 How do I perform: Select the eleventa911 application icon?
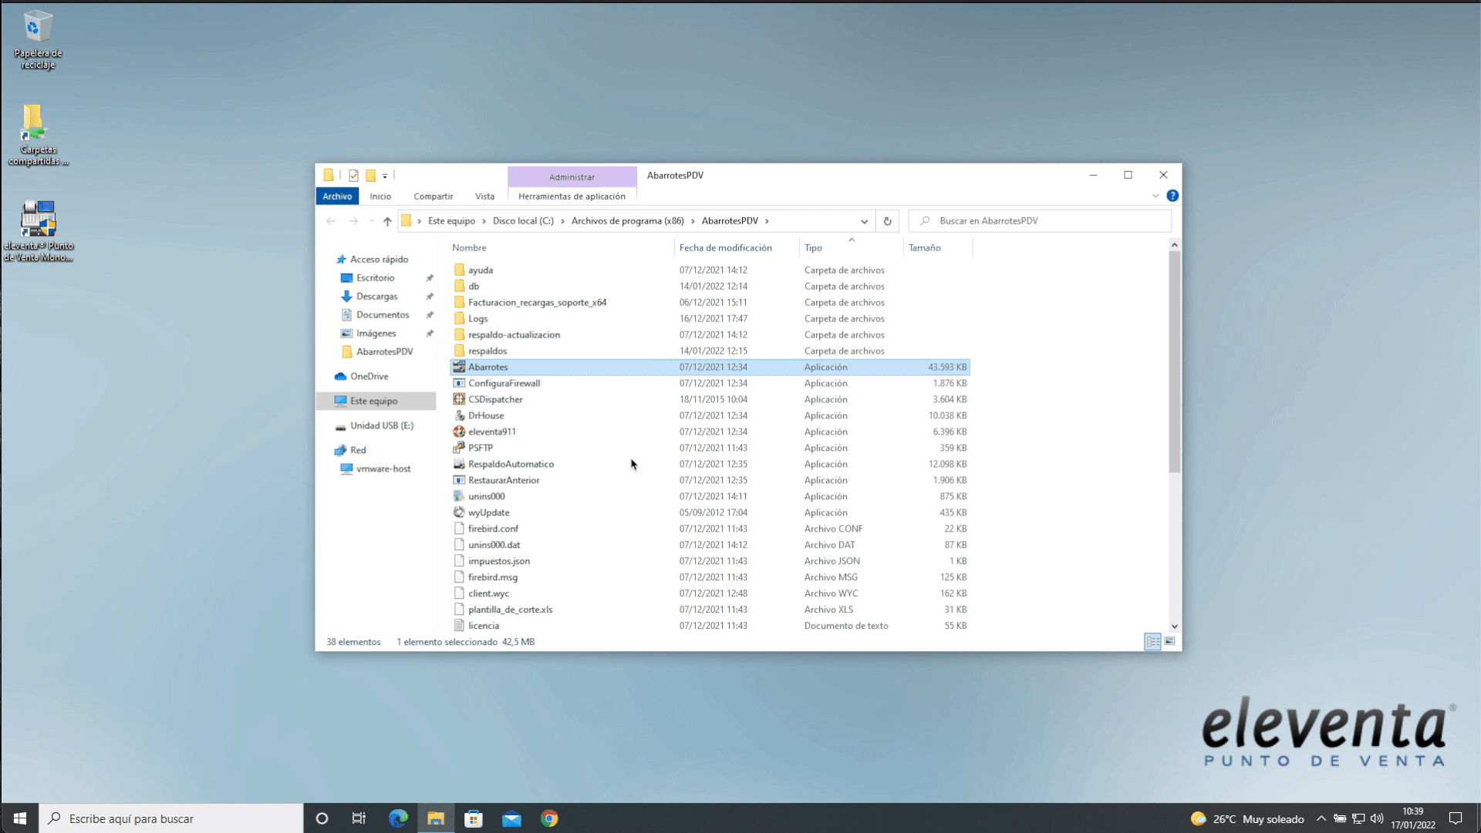[459, 432]
